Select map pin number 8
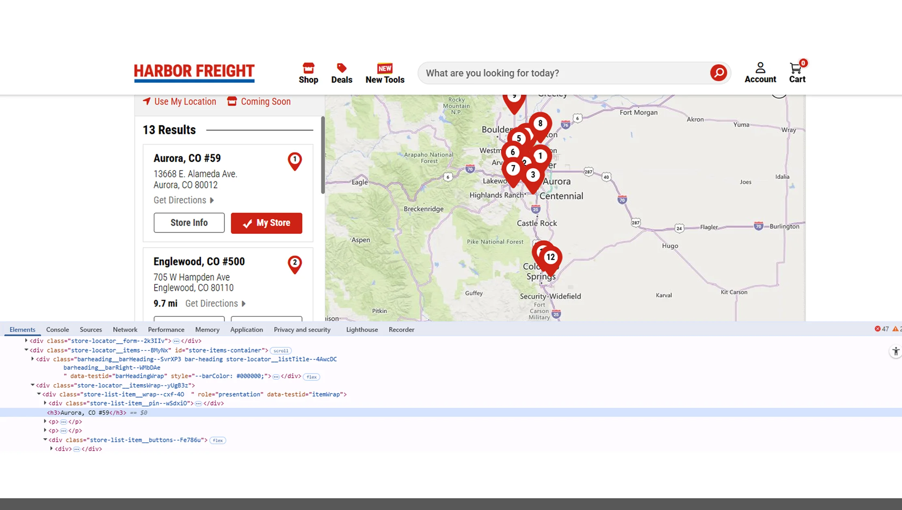902x510 pixels. point(540,124)
